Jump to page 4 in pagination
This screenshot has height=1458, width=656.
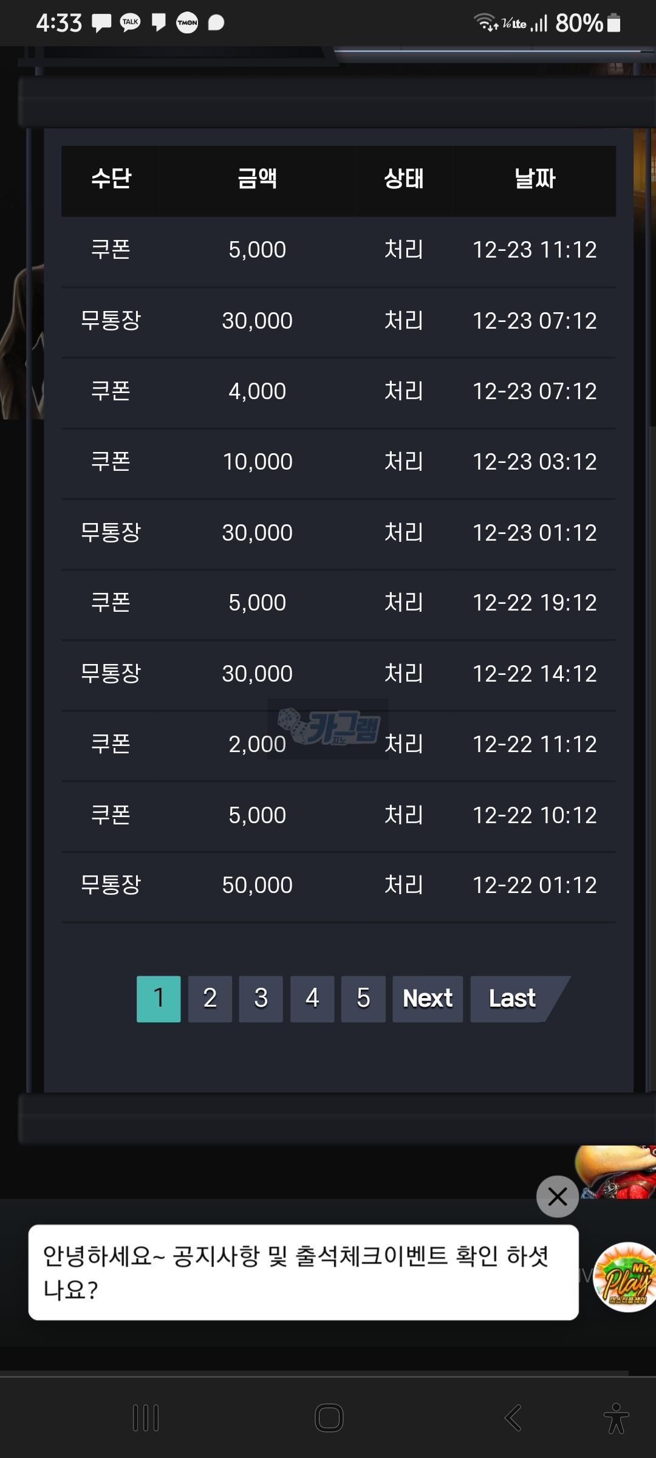[312, 999]
